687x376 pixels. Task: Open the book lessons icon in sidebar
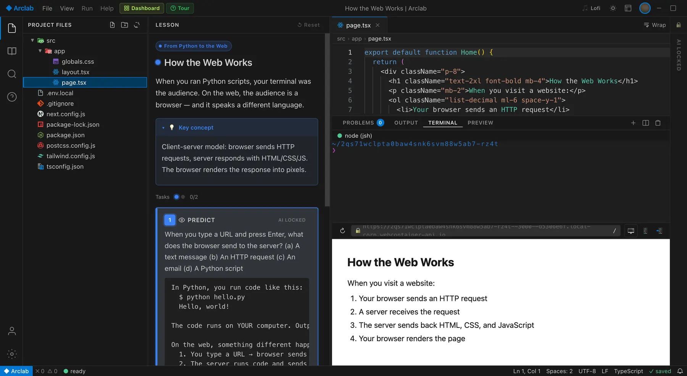12,51
